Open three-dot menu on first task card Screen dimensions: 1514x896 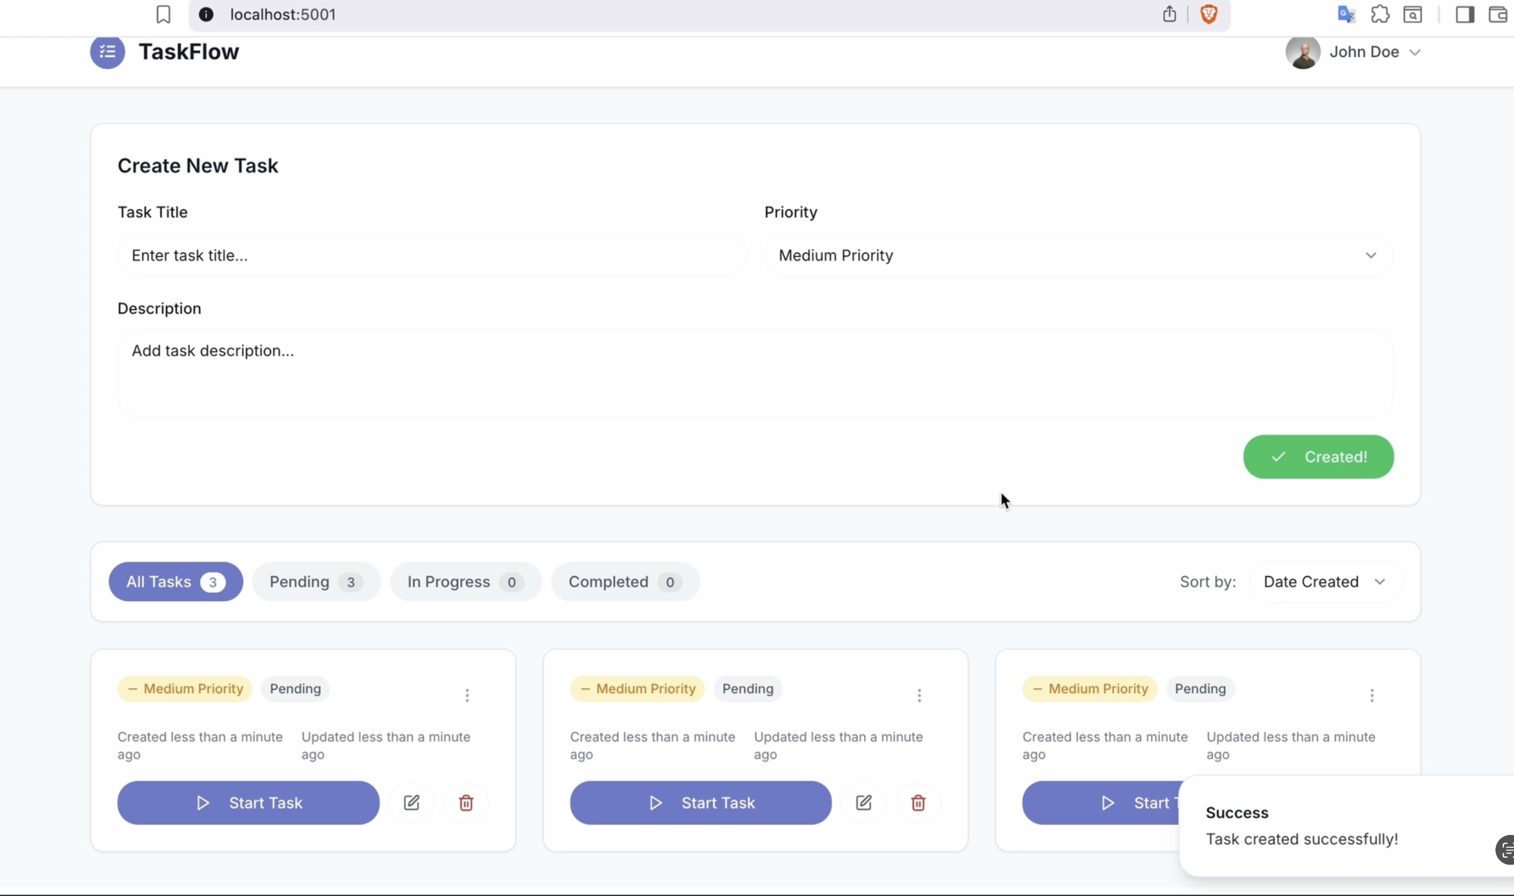(468, 695)
